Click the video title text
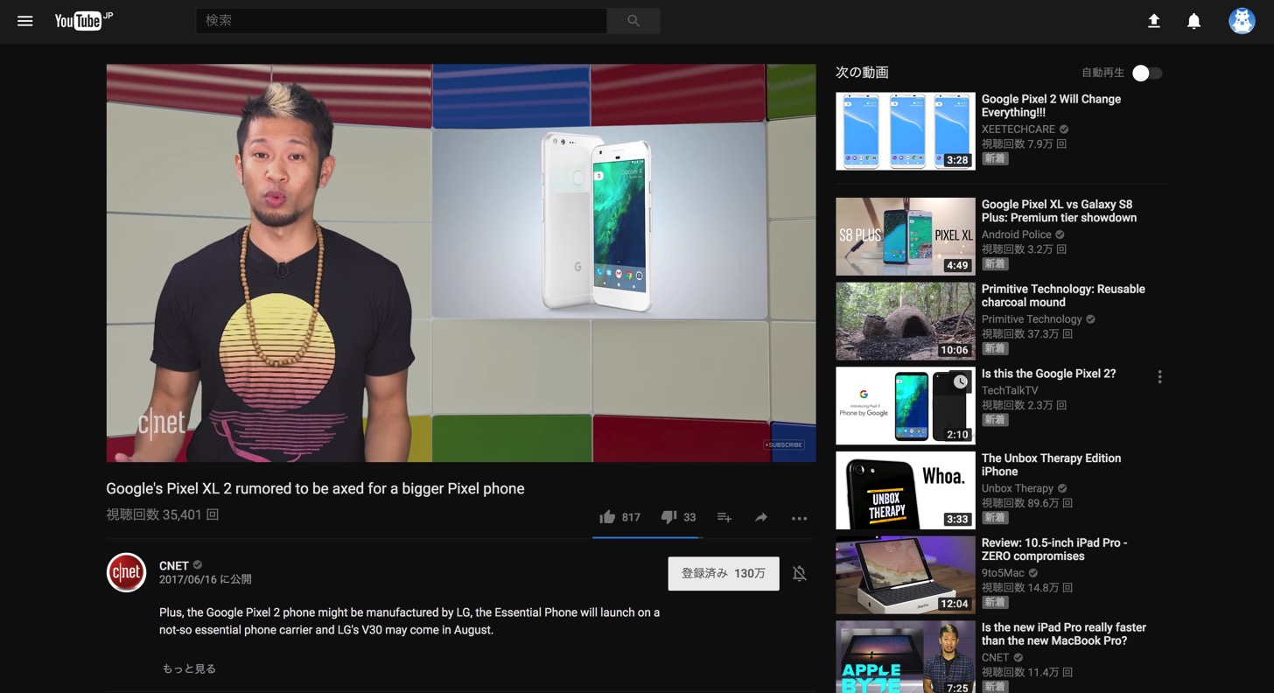The width and height of the screenshot is (1274, 693). 315,488
